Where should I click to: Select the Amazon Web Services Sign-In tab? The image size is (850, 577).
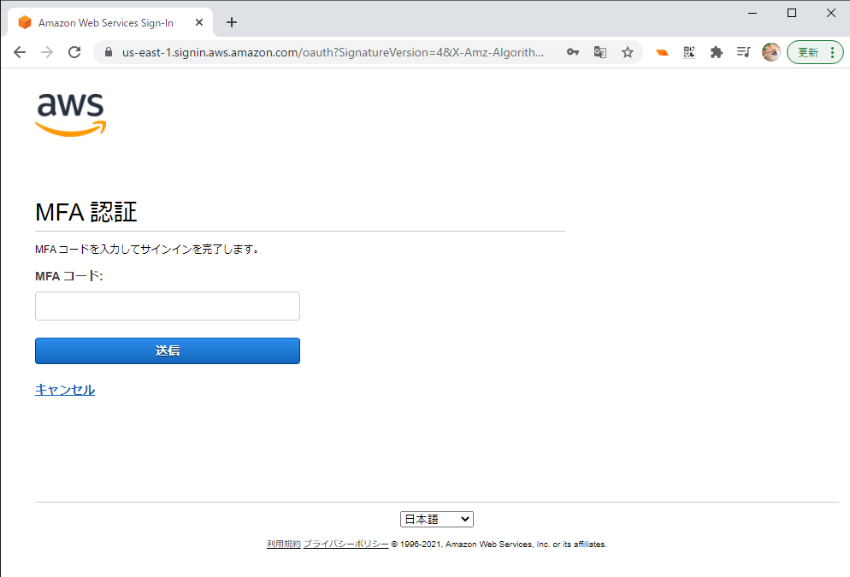(x=110, y=22)
